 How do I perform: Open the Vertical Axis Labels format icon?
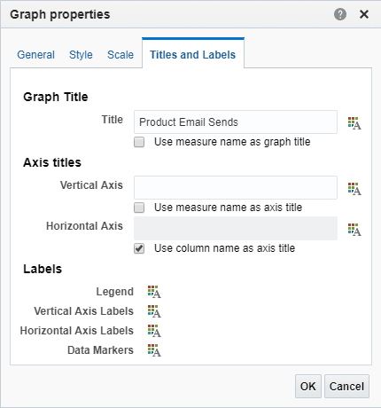(x=154, y=311)
